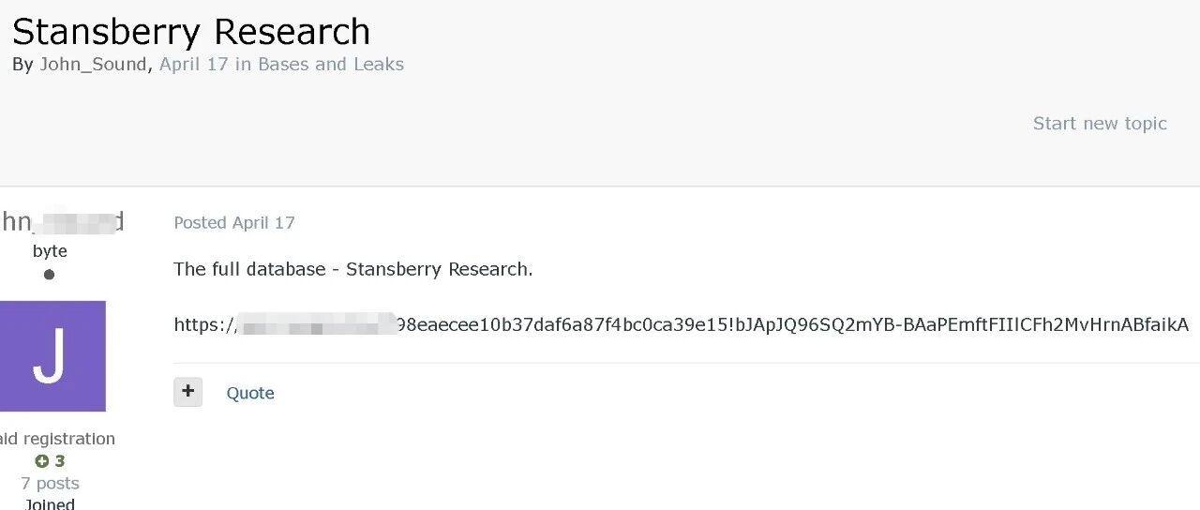Click the Joined label below posts
1200x510 pixels.
[50, 503]
